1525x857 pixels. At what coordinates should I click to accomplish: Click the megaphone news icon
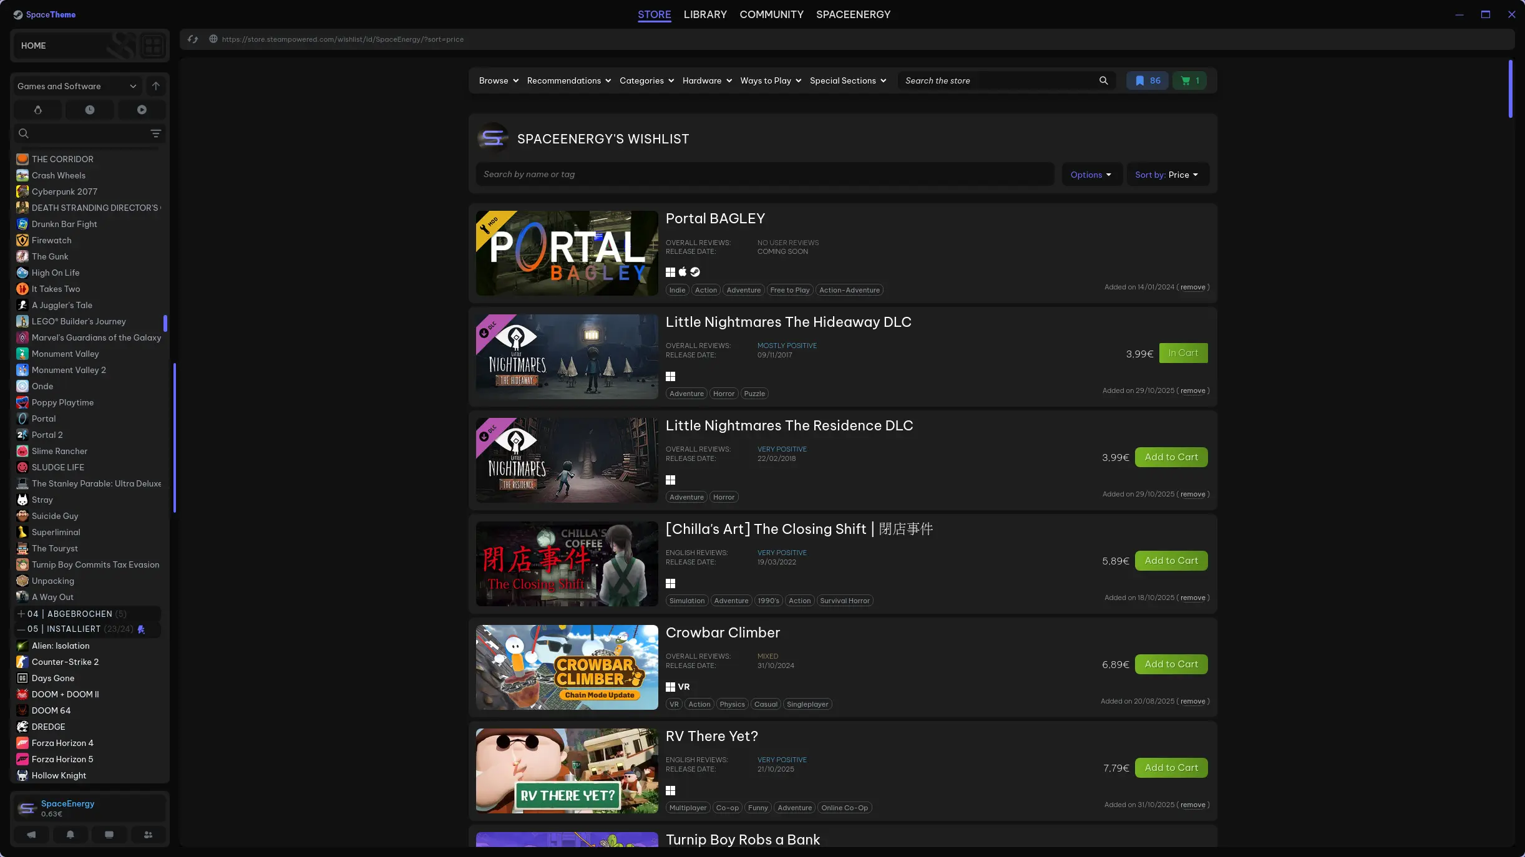tap(31, 835)
